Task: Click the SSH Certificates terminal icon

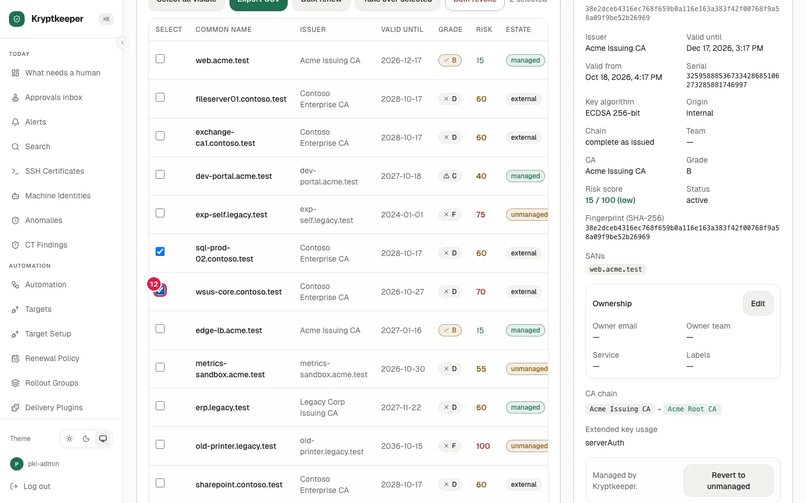Action: point(16,171)
